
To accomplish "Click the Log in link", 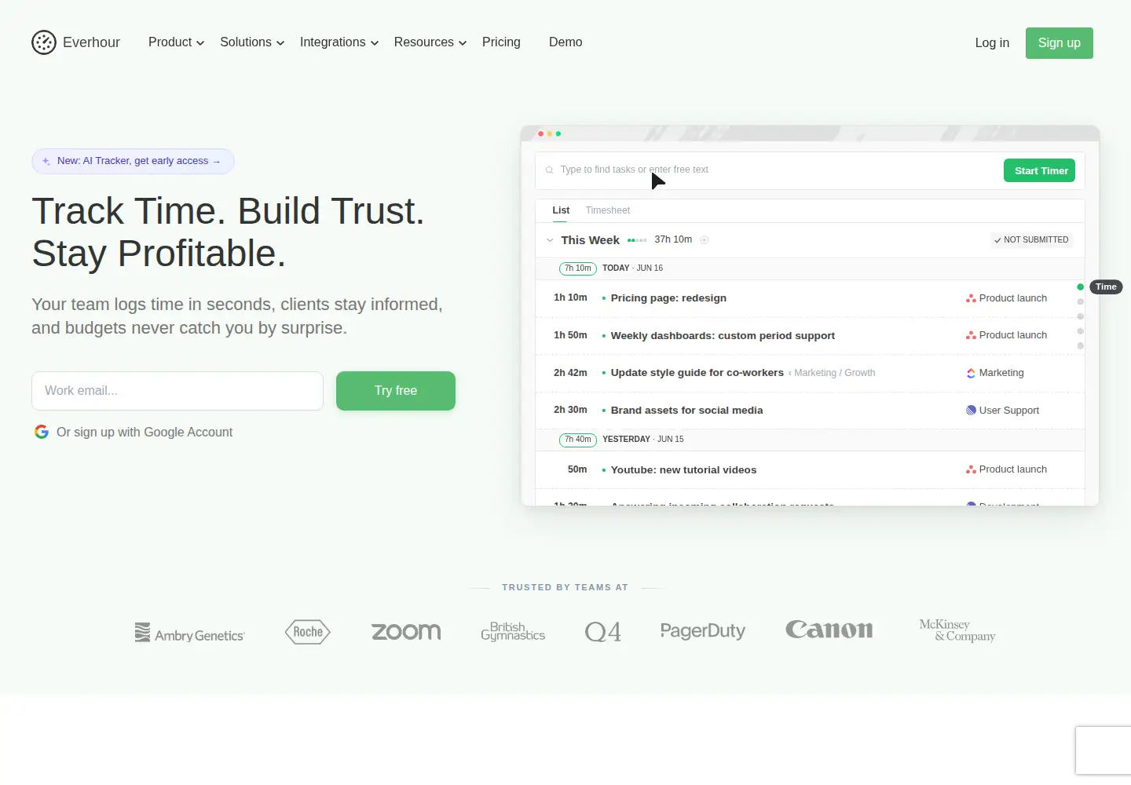I will coord(992,43).
